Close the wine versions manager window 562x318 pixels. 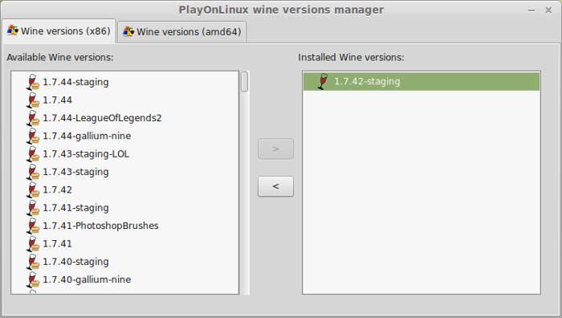[548, 10]
